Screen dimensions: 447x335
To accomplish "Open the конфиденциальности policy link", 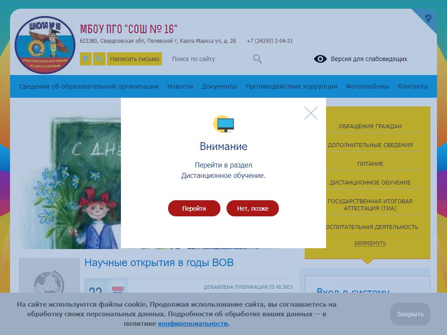I will pos(193,324).
